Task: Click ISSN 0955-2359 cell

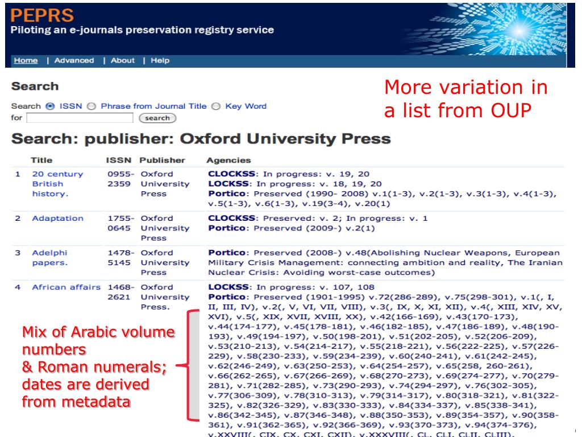Action: (120, 179)
